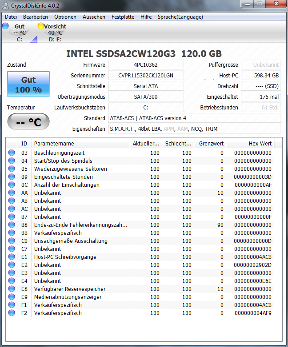Viewport: 288px width, 347px height.
Task: Click status orb for 09 Eingeschaltete Stunden
Action: pyautogui.click(x=12, y=177)
